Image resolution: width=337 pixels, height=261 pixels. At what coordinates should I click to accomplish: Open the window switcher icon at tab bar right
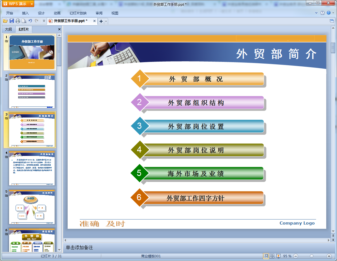pyautogui.click(x=332, y=21)
